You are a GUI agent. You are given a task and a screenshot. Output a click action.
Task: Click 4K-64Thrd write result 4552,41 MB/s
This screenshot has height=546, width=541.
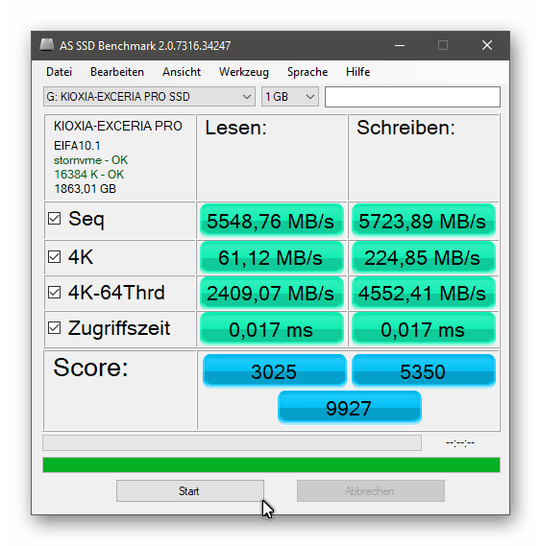(x=423, y=294)
